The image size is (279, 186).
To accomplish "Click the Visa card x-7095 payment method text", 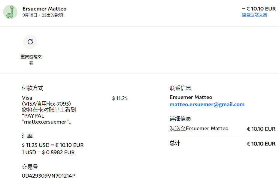I will 47,103.
